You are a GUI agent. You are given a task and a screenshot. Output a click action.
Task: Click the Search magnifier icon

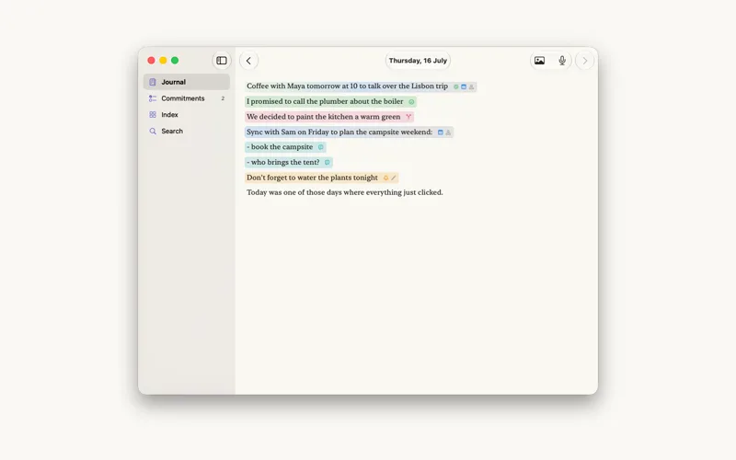pos(153,131)
